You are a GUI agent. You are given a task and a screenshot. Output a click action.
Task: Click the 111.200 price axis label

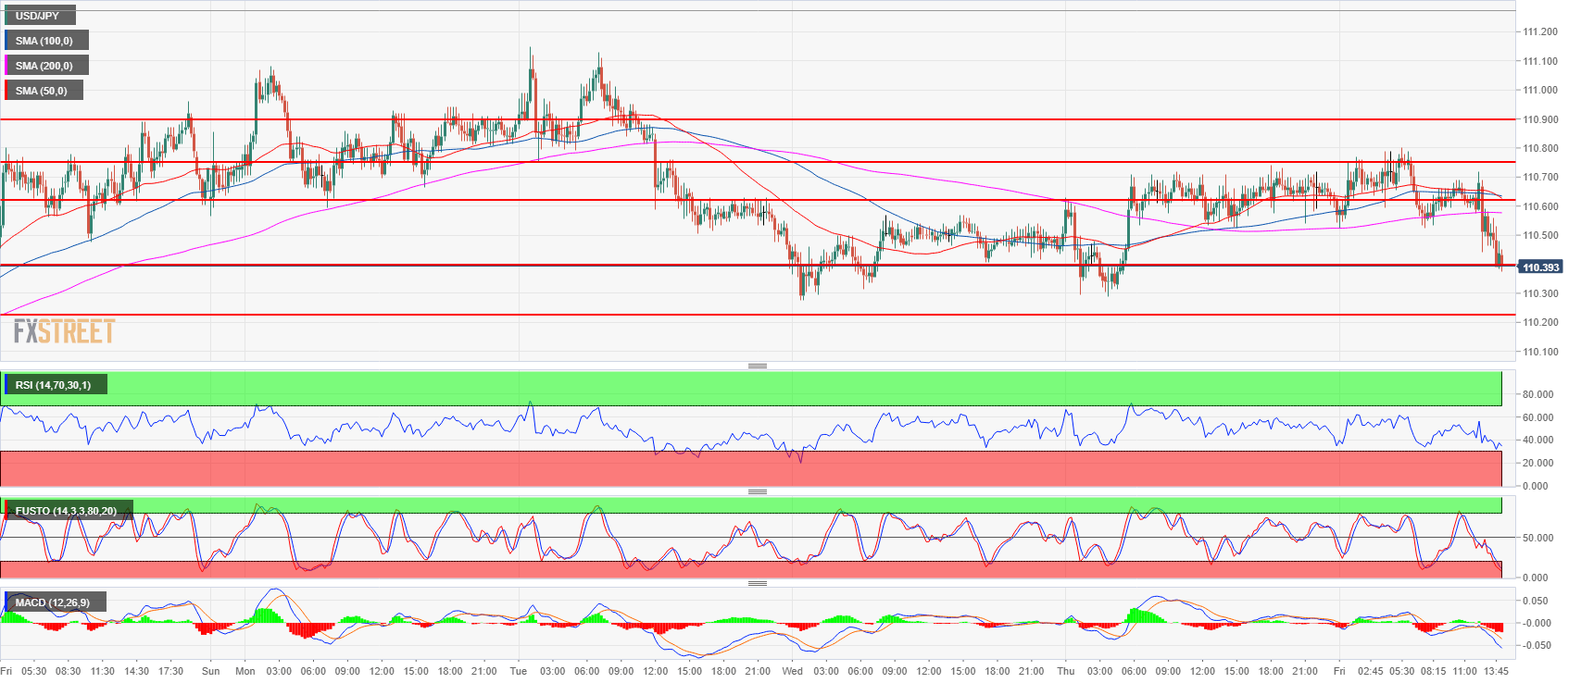point(1539,31)
